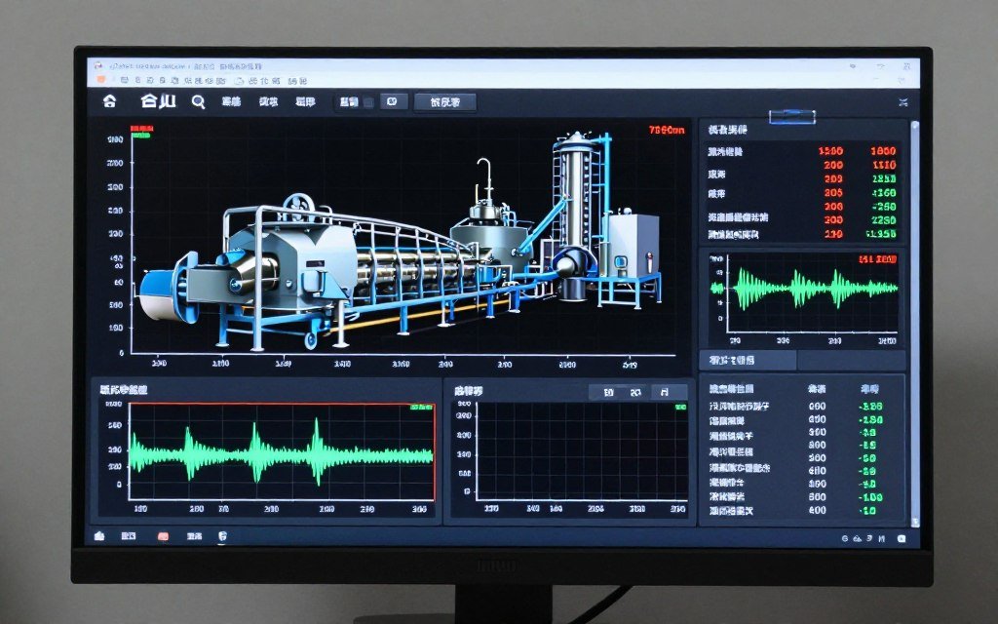Viewport: 998px width, 624px height.
Task: Select the middle segment of the empty chart's toggle
Action: 635,392
